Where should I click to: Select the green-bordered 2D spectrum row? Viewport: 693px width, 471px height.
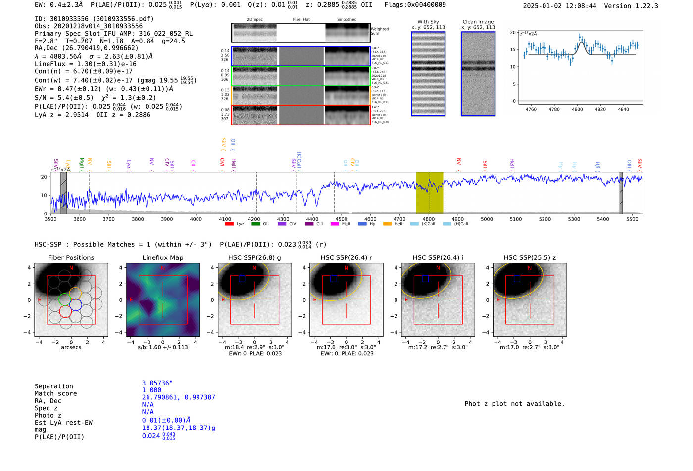pos(300,76)
